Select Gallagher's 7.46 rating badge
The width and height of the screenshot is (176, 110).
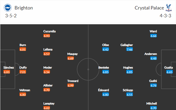[x=129, y=49]
